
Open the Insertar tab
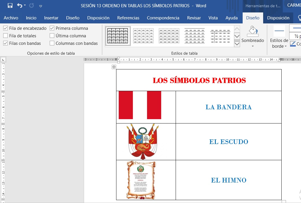pyautogui.click(x=51, y=18)
